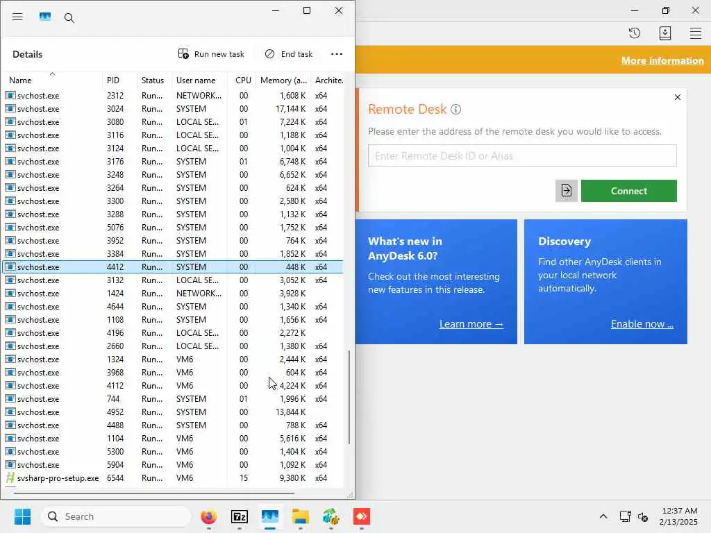Sort by Architecture column header

tap(328, 81)
